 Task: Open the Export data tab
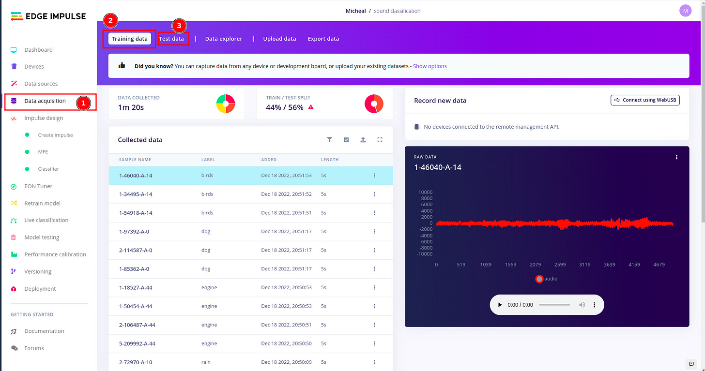(323, 39)
